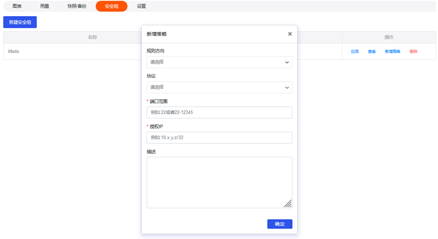438x239 pixels.
Task: Click the 确定 button
Action: [279, 224]
